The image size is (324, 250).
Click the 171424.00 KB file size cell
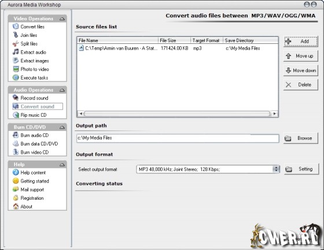pos(174,48)
